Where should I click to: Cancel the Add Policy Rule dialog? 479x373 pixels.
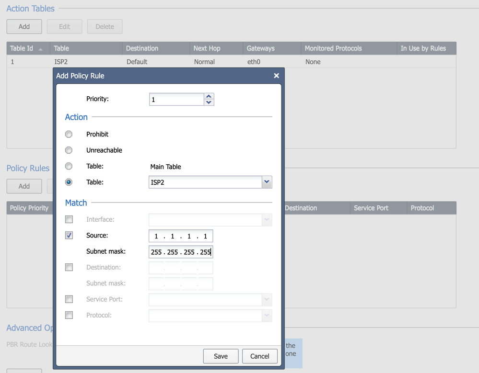[x=259, y=356]
